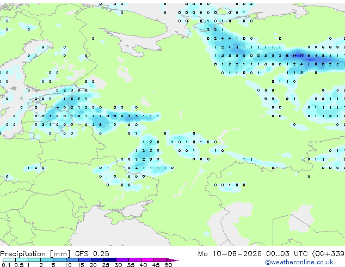Select the 0.1–0.5 mm legend color swatch

(9, 260)
